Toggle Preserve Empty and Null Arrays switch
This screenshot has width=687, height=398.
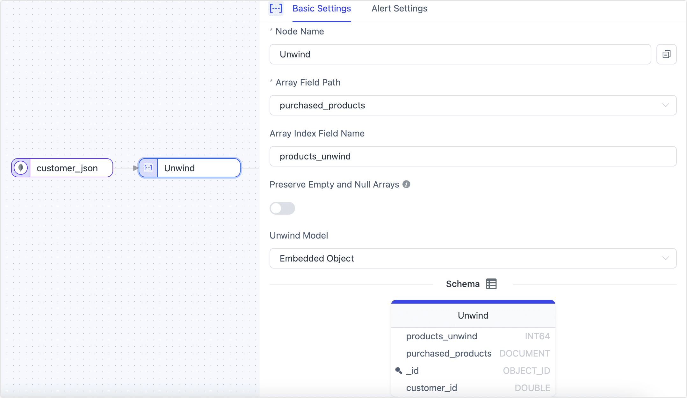[x=282, y=208]
